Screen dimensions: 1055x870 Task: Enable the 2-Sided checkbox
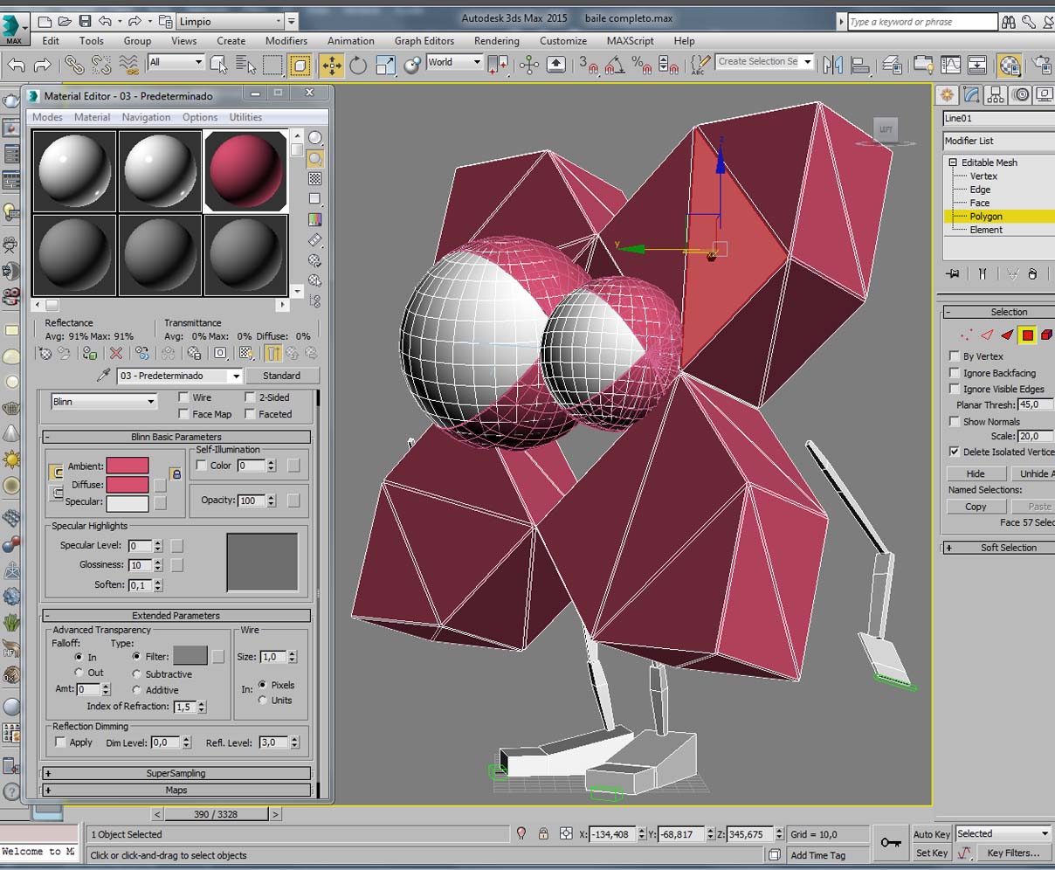point(250,397)
